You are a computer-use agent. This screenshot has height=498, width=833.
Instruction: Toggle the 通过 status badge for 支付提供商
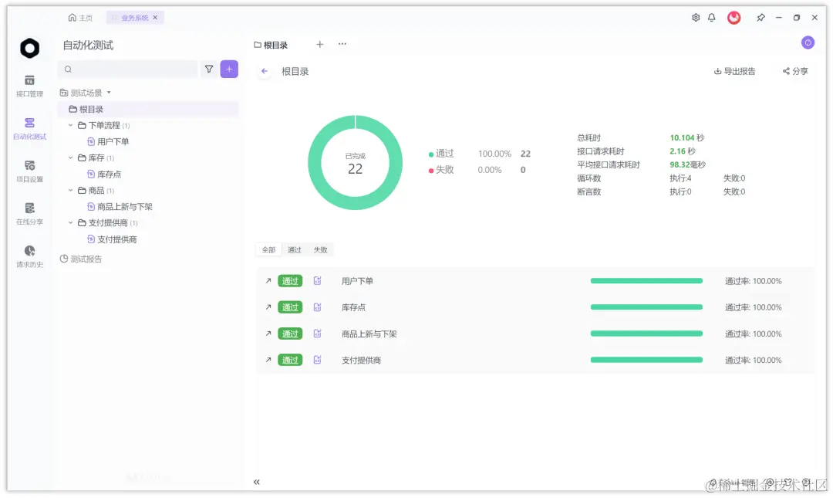(x=290, y=360)
